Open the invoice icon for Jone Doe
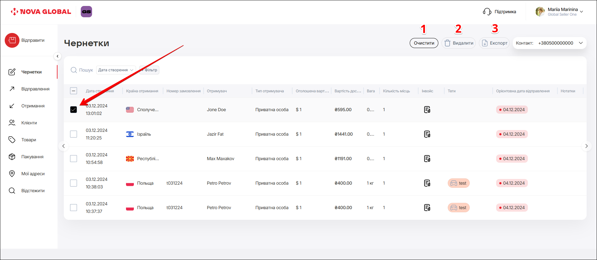The width and height of the screenshot is (597, 260). click(x=427, y=110)
